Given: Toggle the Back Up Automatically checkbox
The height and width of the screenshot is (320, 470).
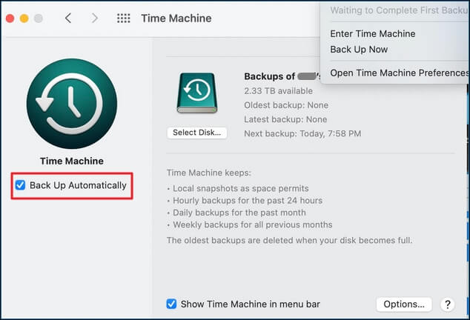Looking at the screenshot, I should click(x=20, y=185).
